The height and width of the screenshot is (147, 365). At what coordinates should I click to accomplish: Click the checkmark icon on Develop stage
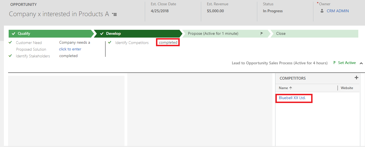102,34
